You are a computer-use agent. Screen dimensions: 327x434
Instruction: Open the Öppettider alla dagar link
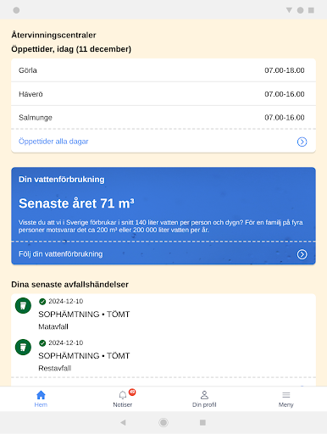[x=53, y=142]
